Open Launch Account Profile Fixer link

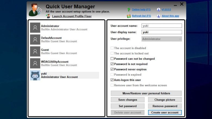[x=72, y=16]
